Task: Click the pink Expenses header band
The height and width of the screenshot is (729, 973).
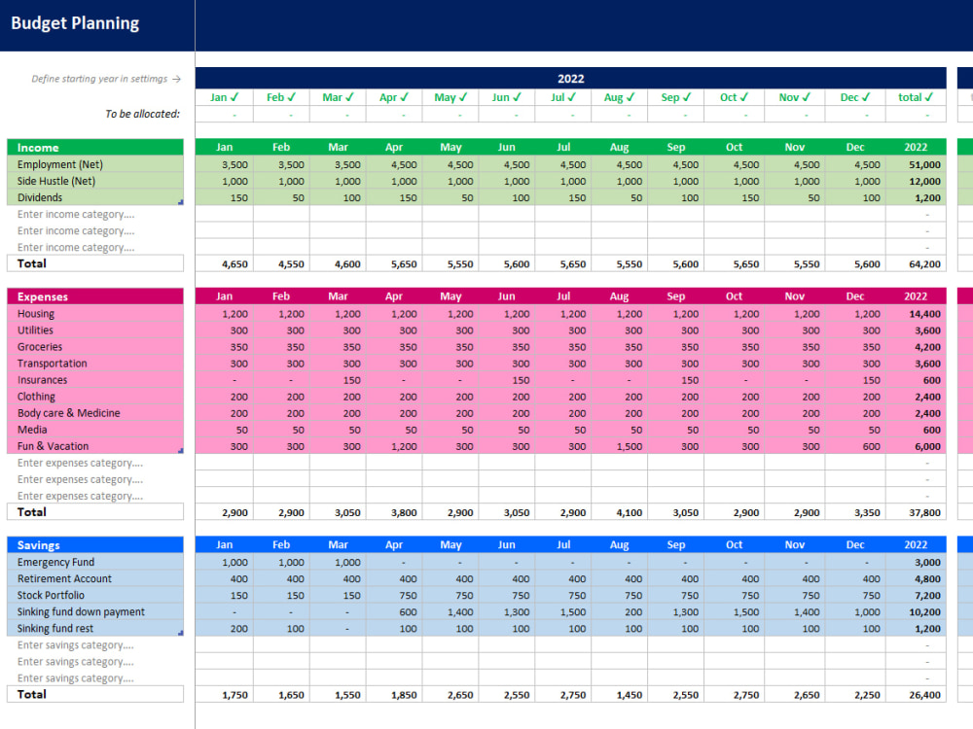Action: click(94, 296)
